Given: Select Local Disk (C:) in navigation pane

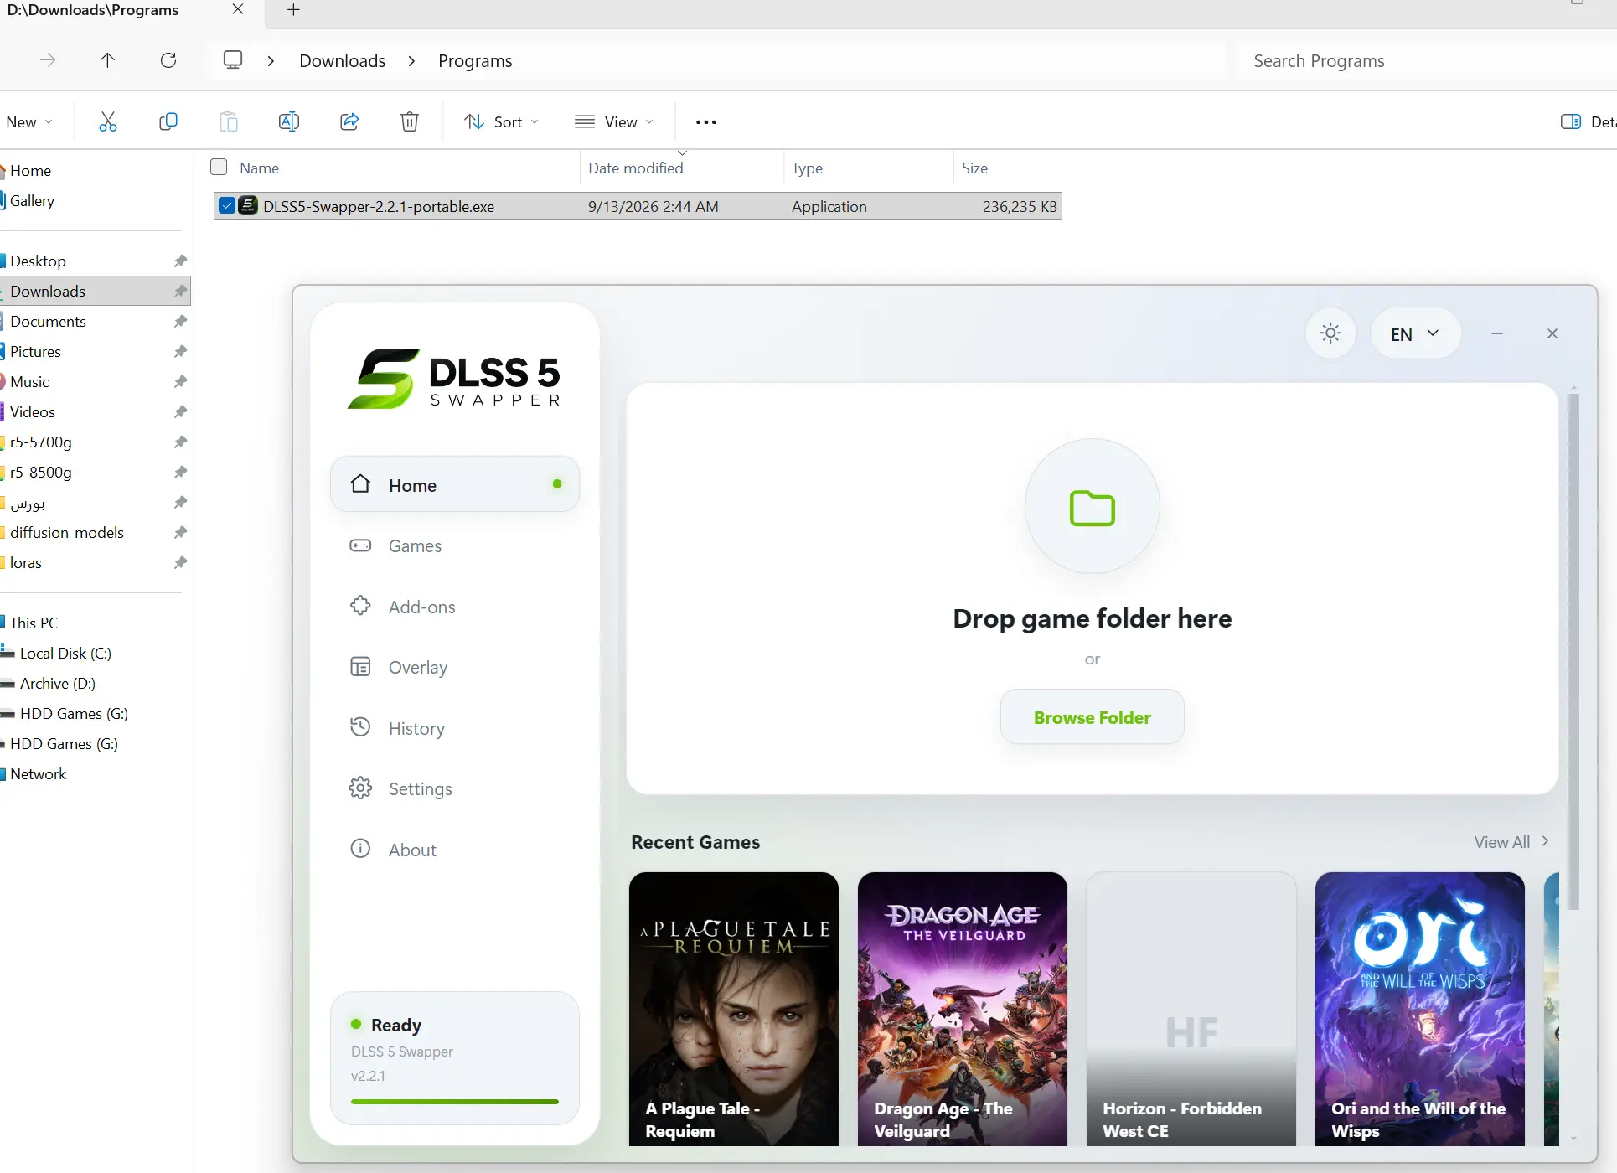Looking at the screenshot, I should (95, 654).
